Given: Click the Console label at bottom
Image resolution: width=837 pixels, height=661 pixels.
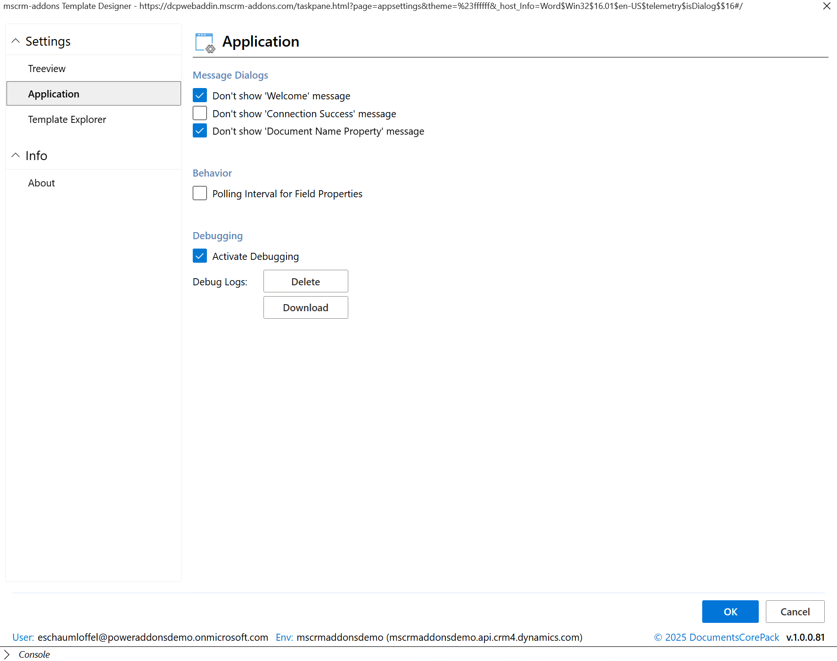Looking at the screenshot, I should pyautogui.click(x=34, y=654).
